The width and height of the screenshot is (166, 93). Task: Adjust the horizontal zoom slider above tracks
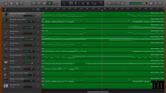tap(159, 9)
